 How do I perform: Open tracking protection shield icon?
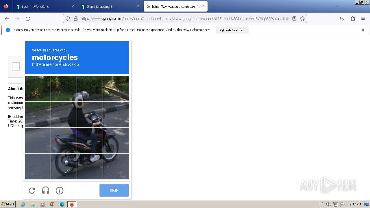[x=68, y=18]
